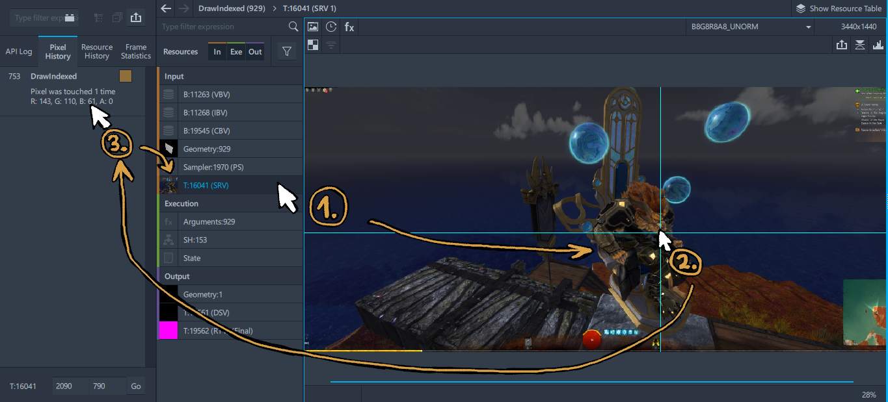Collapse the Input section header
The height and width of the screenshot is (402, 888).
(230, 76)
